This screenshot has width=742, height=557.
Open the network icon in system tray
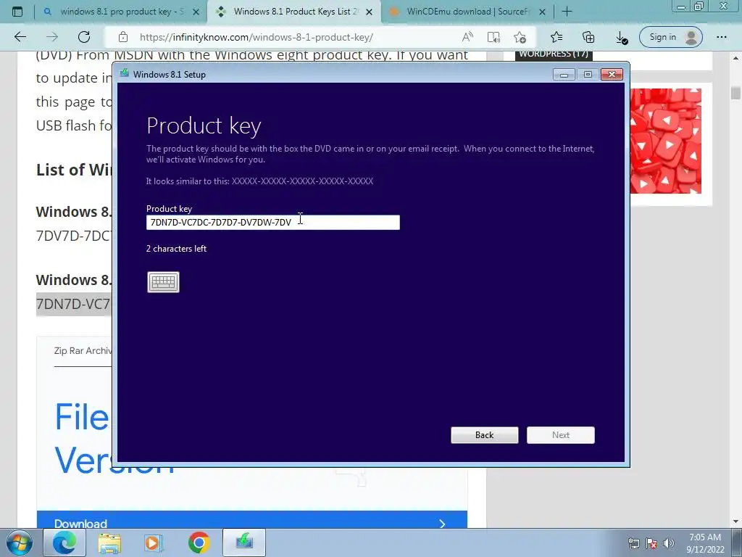(633, 543)
